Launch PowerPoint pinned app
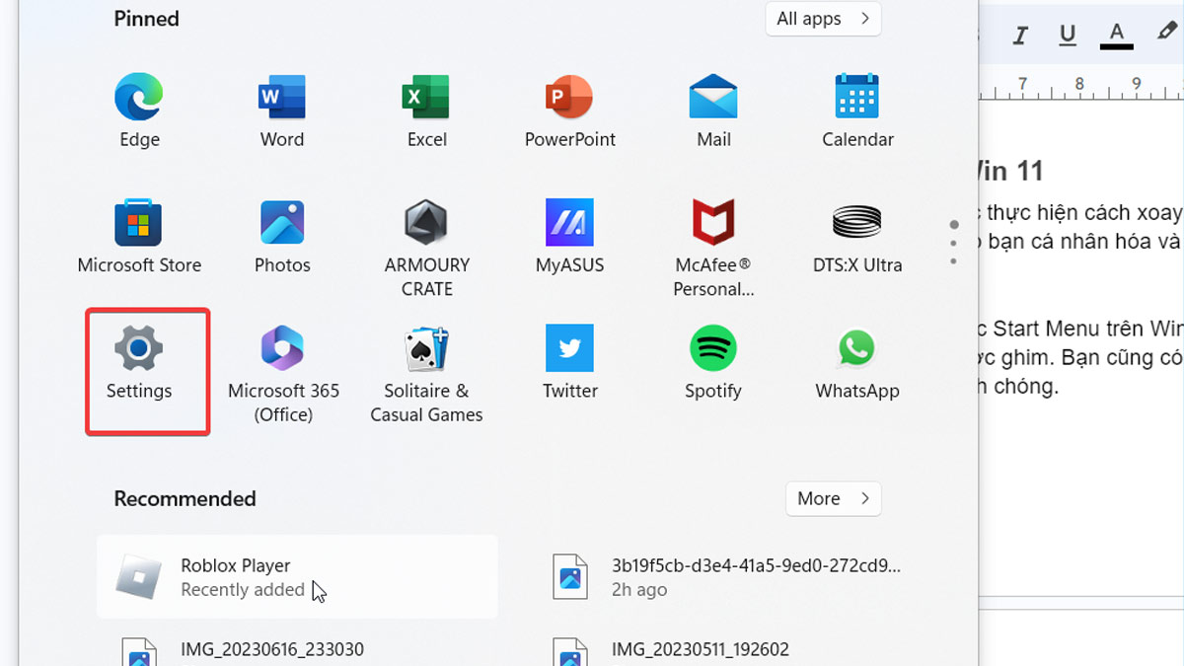This screenshot has width=1184, height=666. [570, 111]
